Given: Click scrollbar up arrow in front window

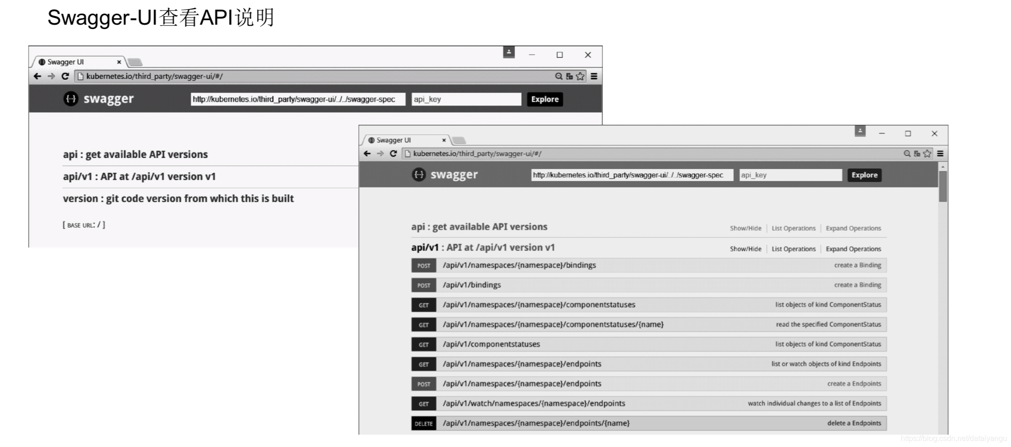Looking at the screenshot, I should pos(943,167).
